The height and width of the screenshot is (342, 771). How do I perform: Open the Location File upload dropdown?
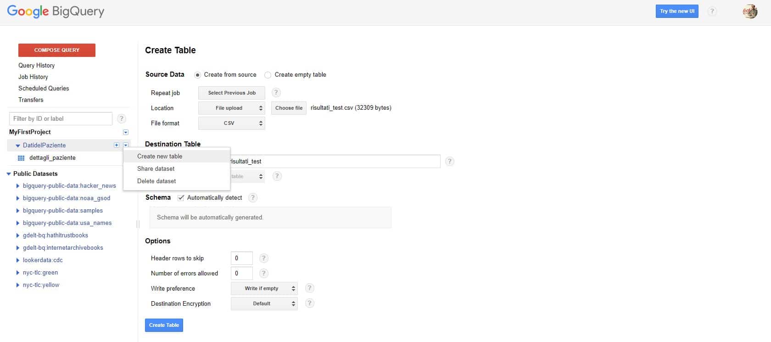[x=232, y=108]
